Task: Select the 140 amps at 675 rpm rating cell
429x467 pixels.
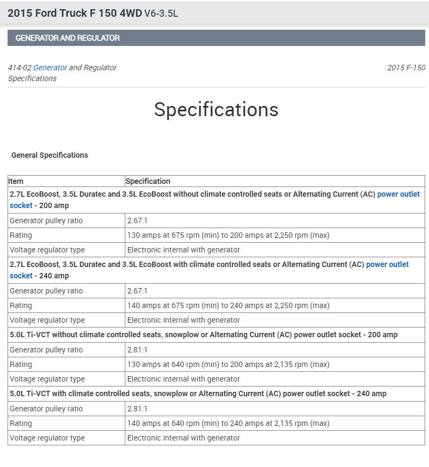Action: (228, 305)
